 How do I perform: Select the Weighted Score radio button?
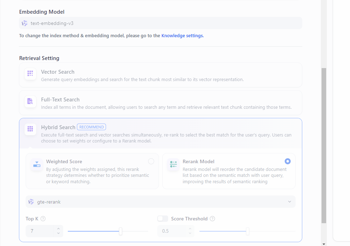click(x=151, y=161)
